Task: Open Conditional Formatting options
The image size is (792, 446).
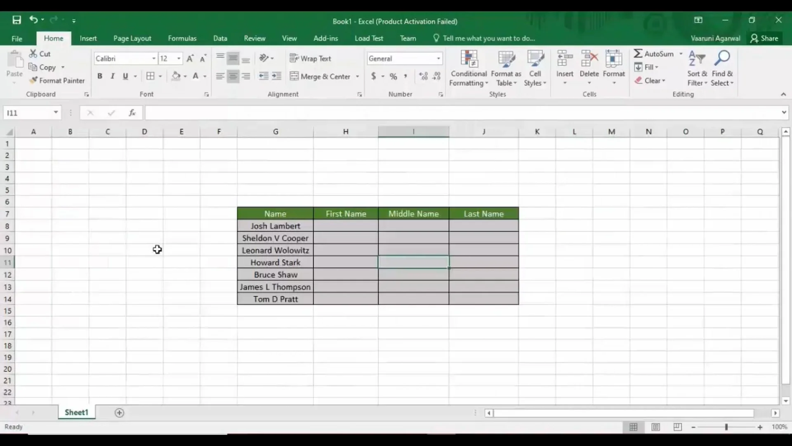Action: coord(469,68)
